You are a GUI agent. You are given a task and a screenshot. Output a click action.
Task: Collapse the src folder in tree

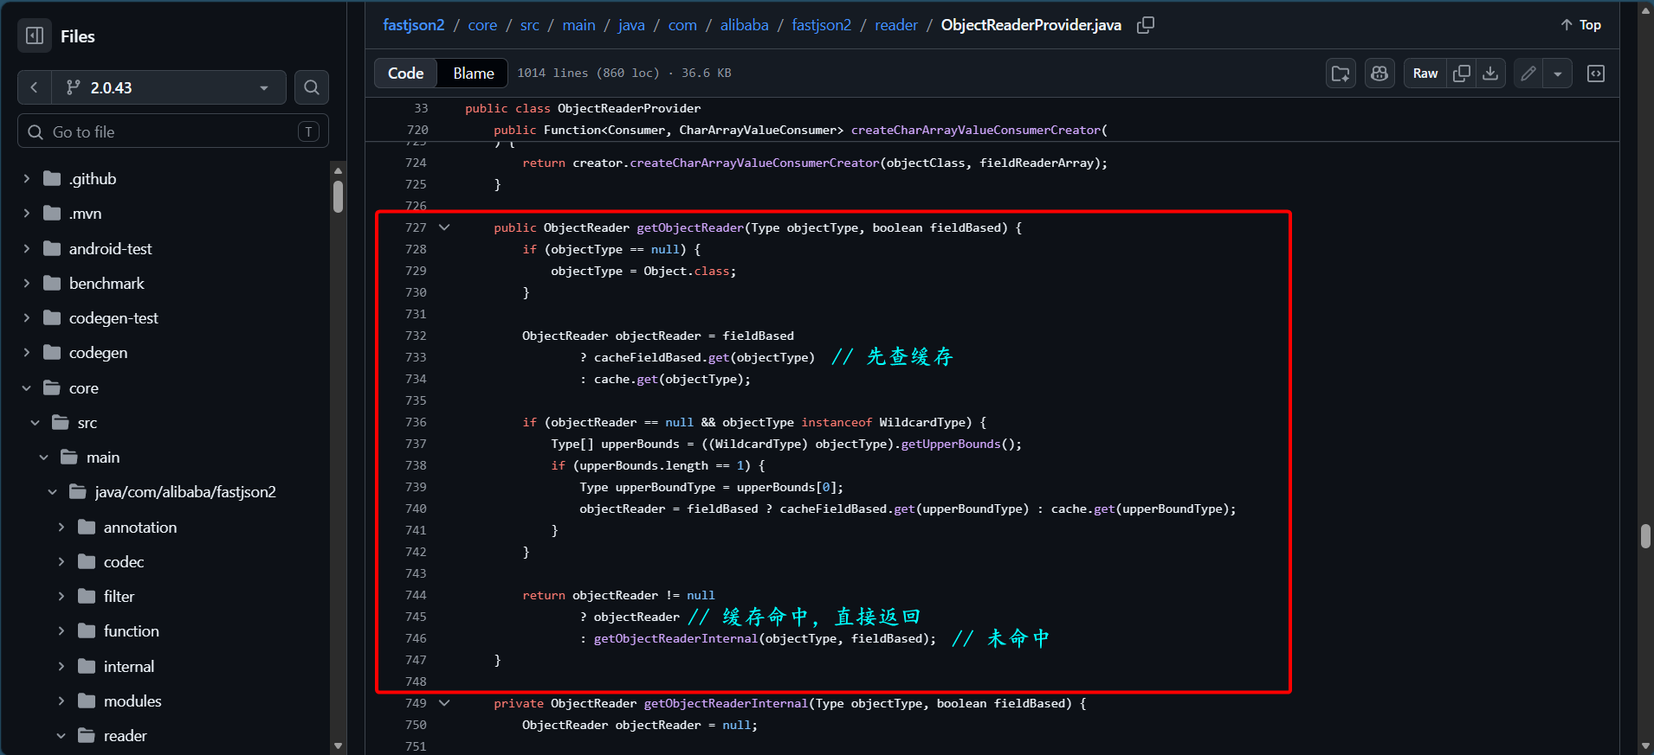[35, 423]
